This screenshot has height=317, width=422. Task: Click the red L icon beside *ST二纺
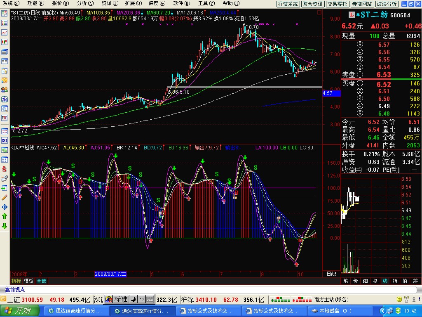point(352,14)
